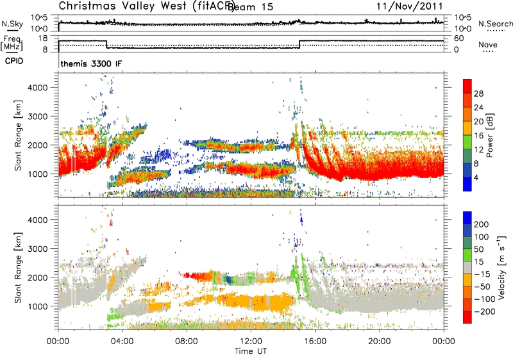This screenshot has height=355, width=513.
Task: Click the 'Nave' legend label
Action: click(487, 44)
